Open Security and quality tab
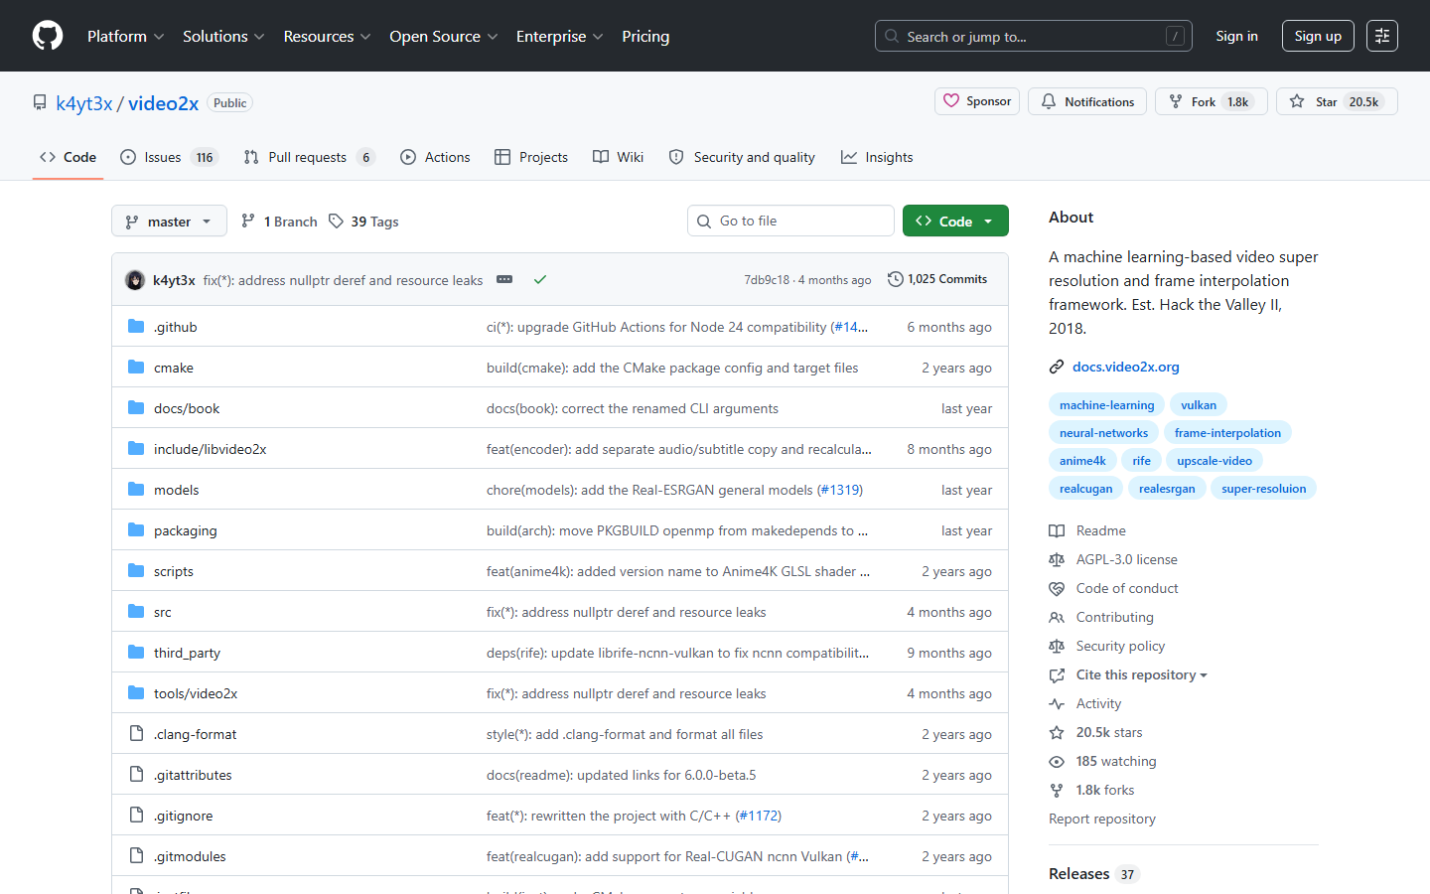 coord(742,157)
